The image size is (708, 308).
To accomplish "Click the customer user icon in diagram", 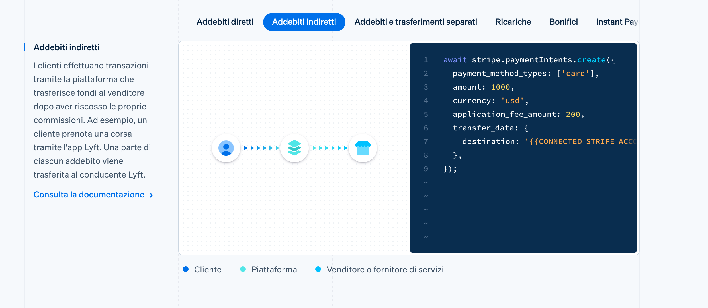I will pos(226,148).
